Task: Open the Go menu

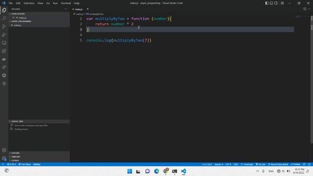Action: click(x=48, y=3)
